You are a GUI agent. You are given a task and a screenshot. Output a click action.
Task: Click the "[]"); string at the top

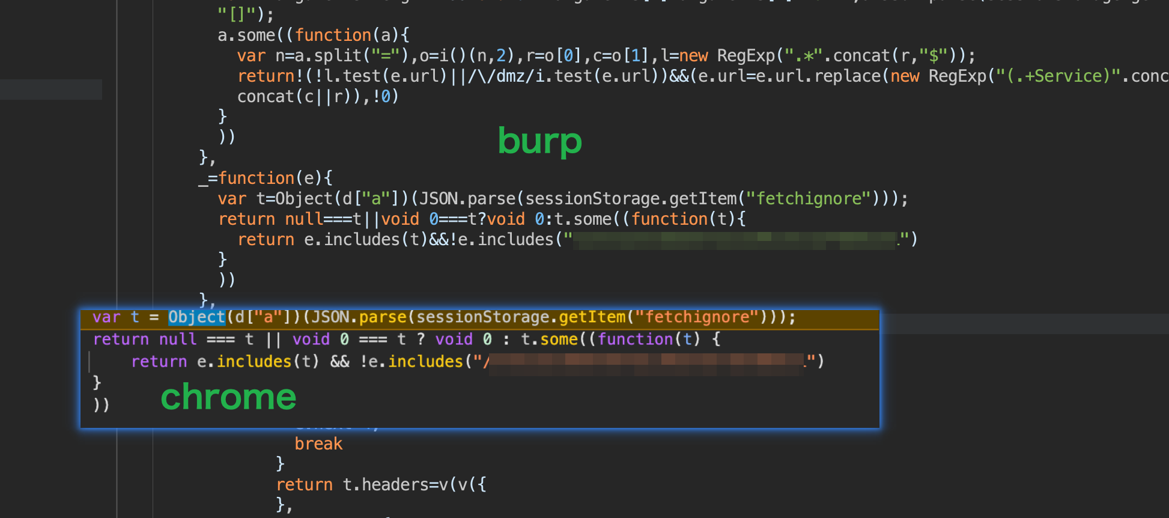pos(246,14)
